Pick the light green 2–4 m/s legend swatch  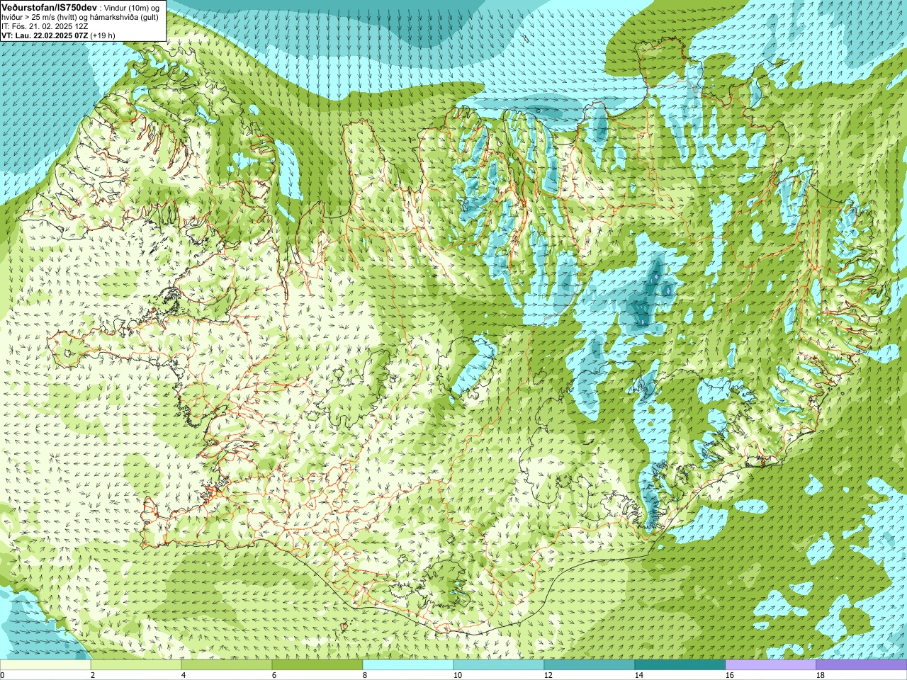pos(136,665)
